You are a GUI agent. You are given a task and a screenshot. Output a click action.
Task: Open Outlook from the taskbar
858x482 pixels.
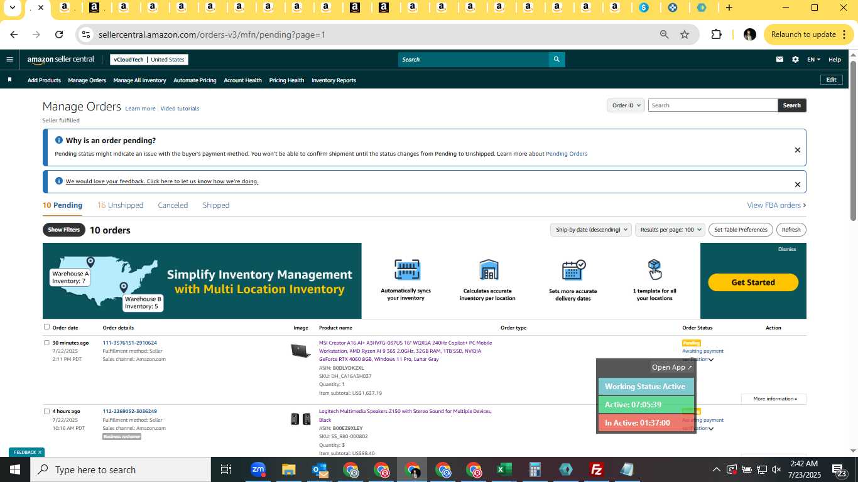320,469
